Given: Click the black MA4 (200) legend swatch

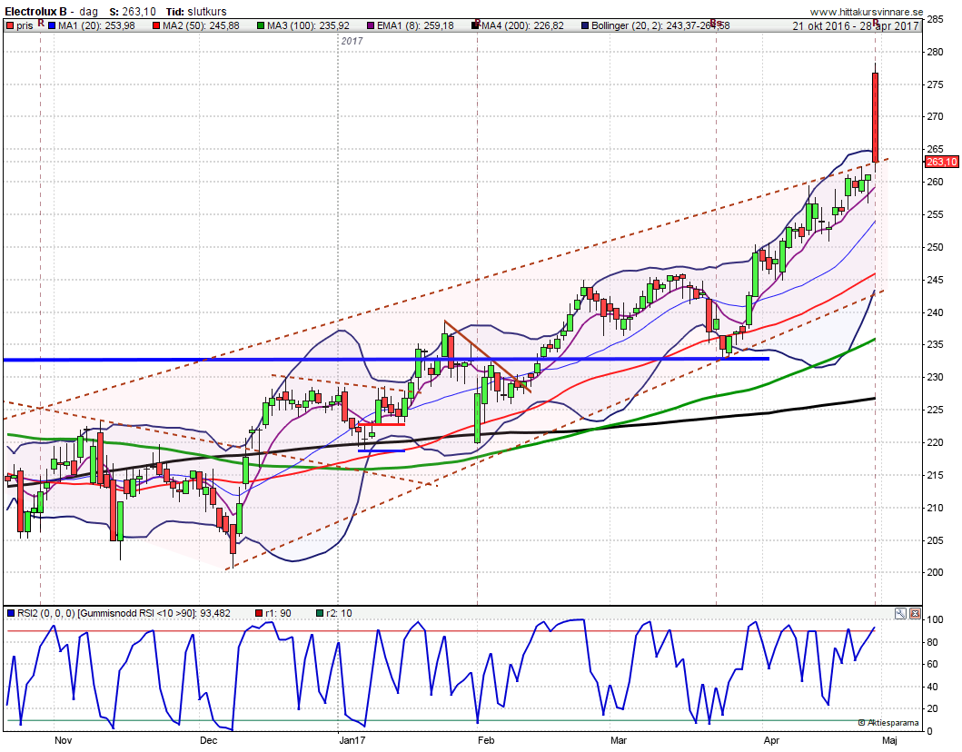Looking at the screenshot, I should tap(475, 25).
